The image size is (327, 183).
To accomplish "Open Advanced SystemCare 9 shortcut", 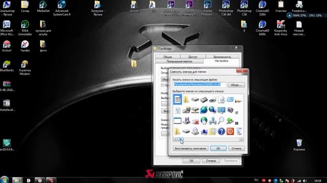I will [x=62, y=8].
